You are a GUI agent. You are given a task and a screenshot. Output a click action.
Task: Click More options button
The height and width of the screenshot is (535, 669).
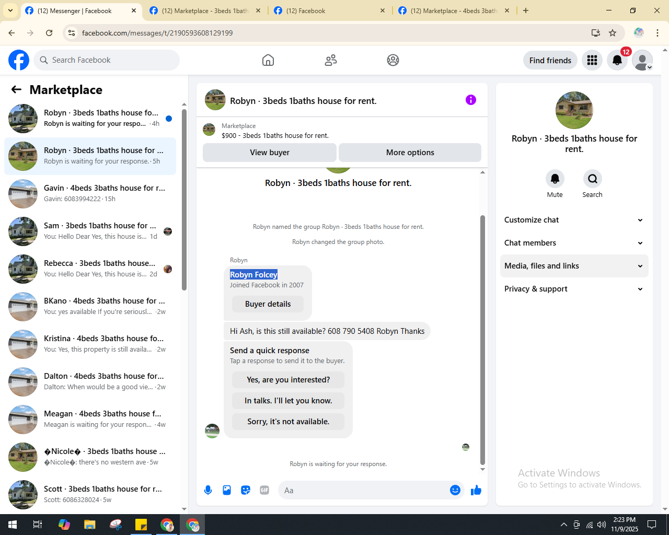click(410, 153)
